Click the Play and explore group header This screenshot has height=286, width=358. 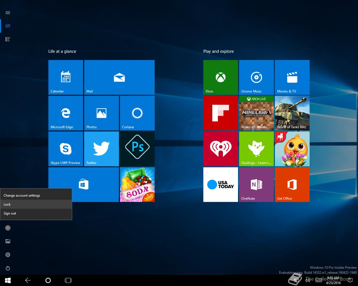(x=218, y=51)
